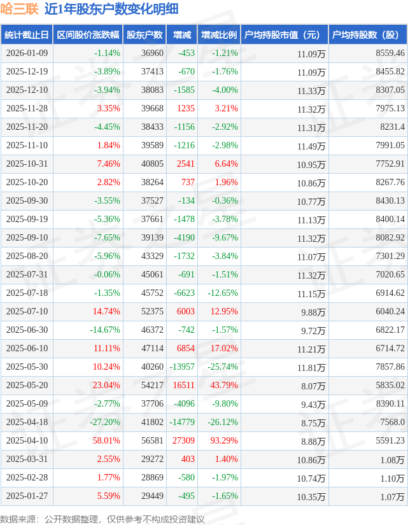Click the 数据来源 footer disclaimer text
This screenshot has width=408, height=525.
102,519
